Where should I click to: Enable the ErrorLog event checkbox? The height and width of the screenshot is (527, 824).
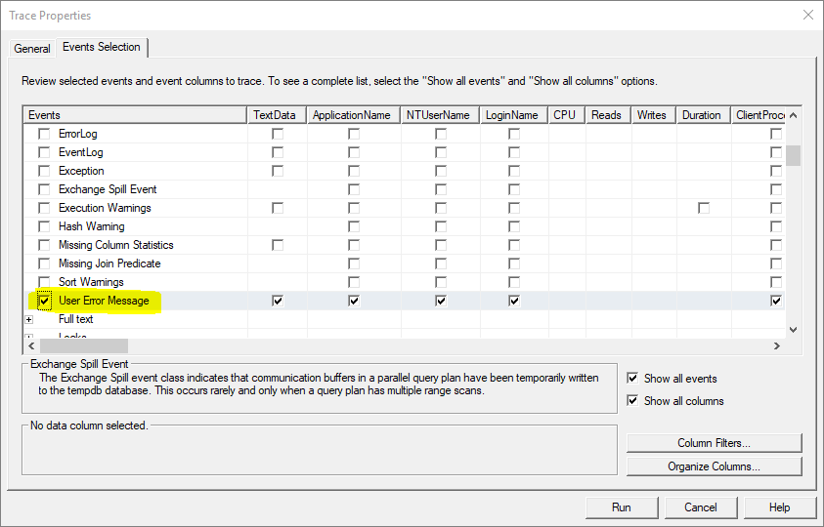(44, 134)
